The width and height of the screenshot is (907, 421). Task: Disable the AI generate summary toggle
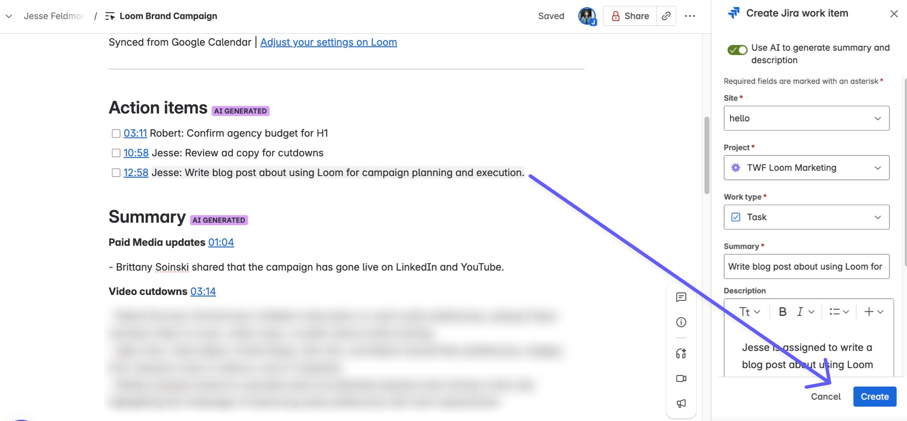coord(737,50)
